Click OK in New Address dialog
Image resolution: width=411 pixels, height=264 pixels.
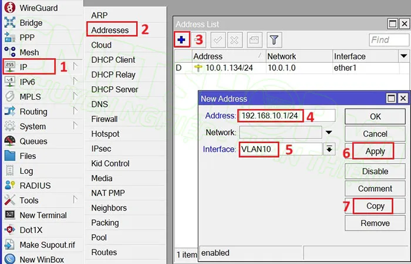(x=375, y=117)
